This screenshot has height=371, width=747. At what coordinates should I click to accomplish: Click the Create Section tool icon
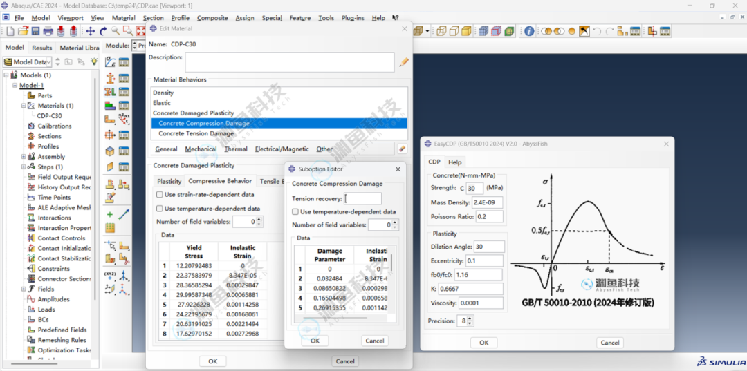(x=110, y=77)
